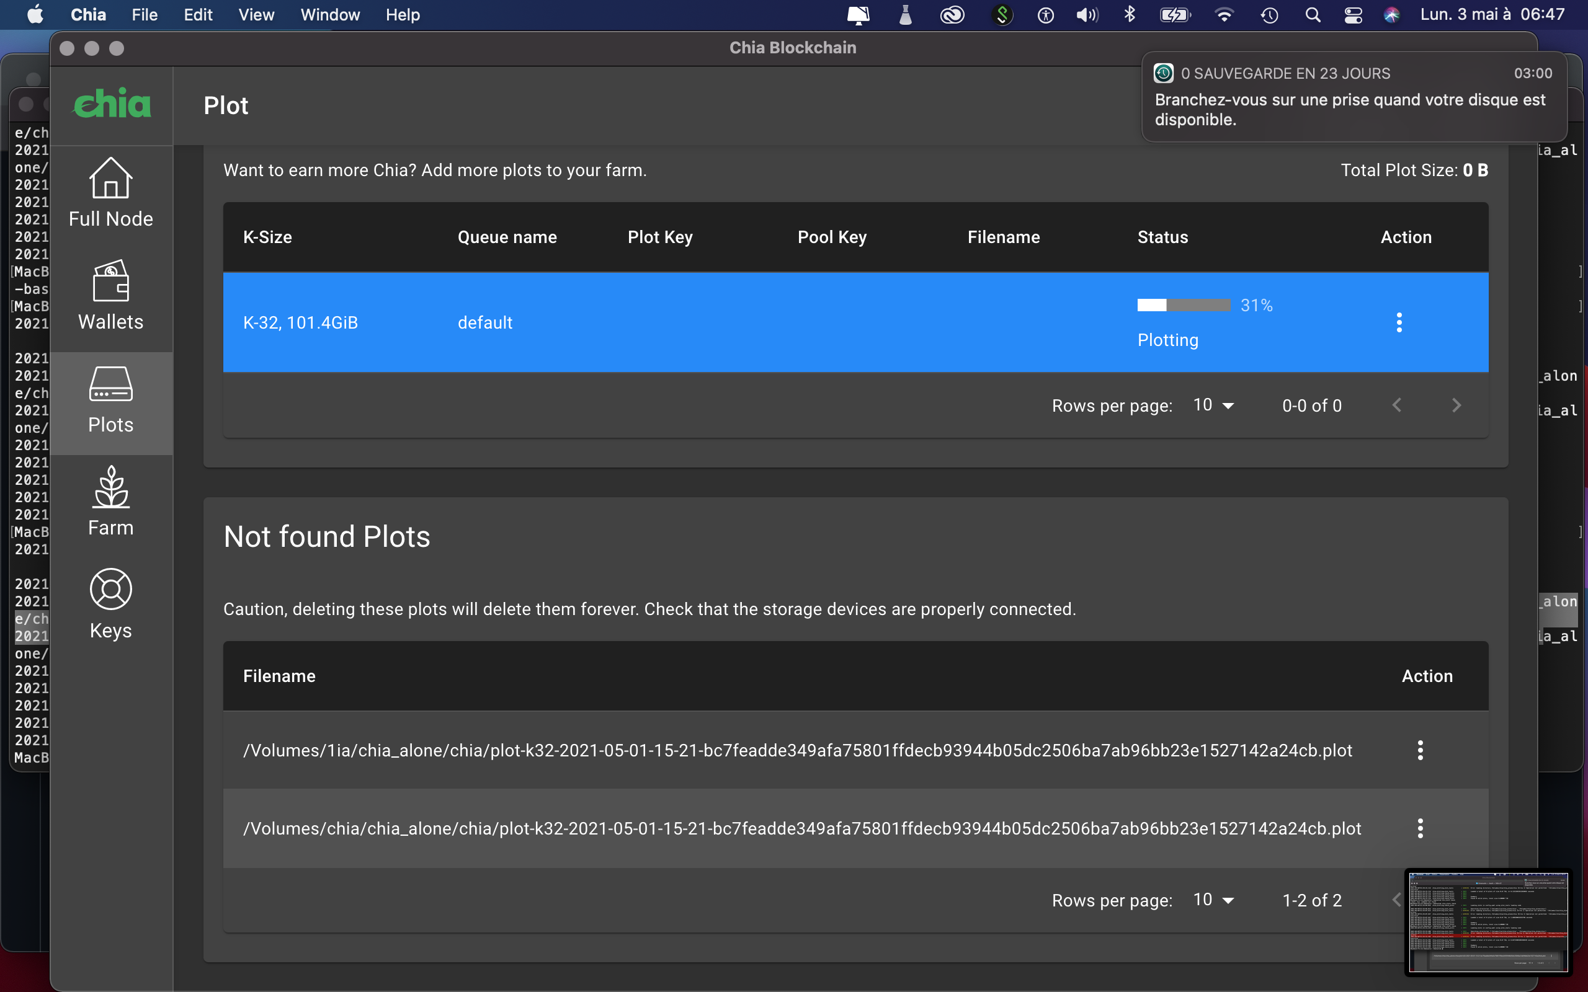
Task: Open Spotlight search in menu bar
Action: click(x=1313, y=14)
